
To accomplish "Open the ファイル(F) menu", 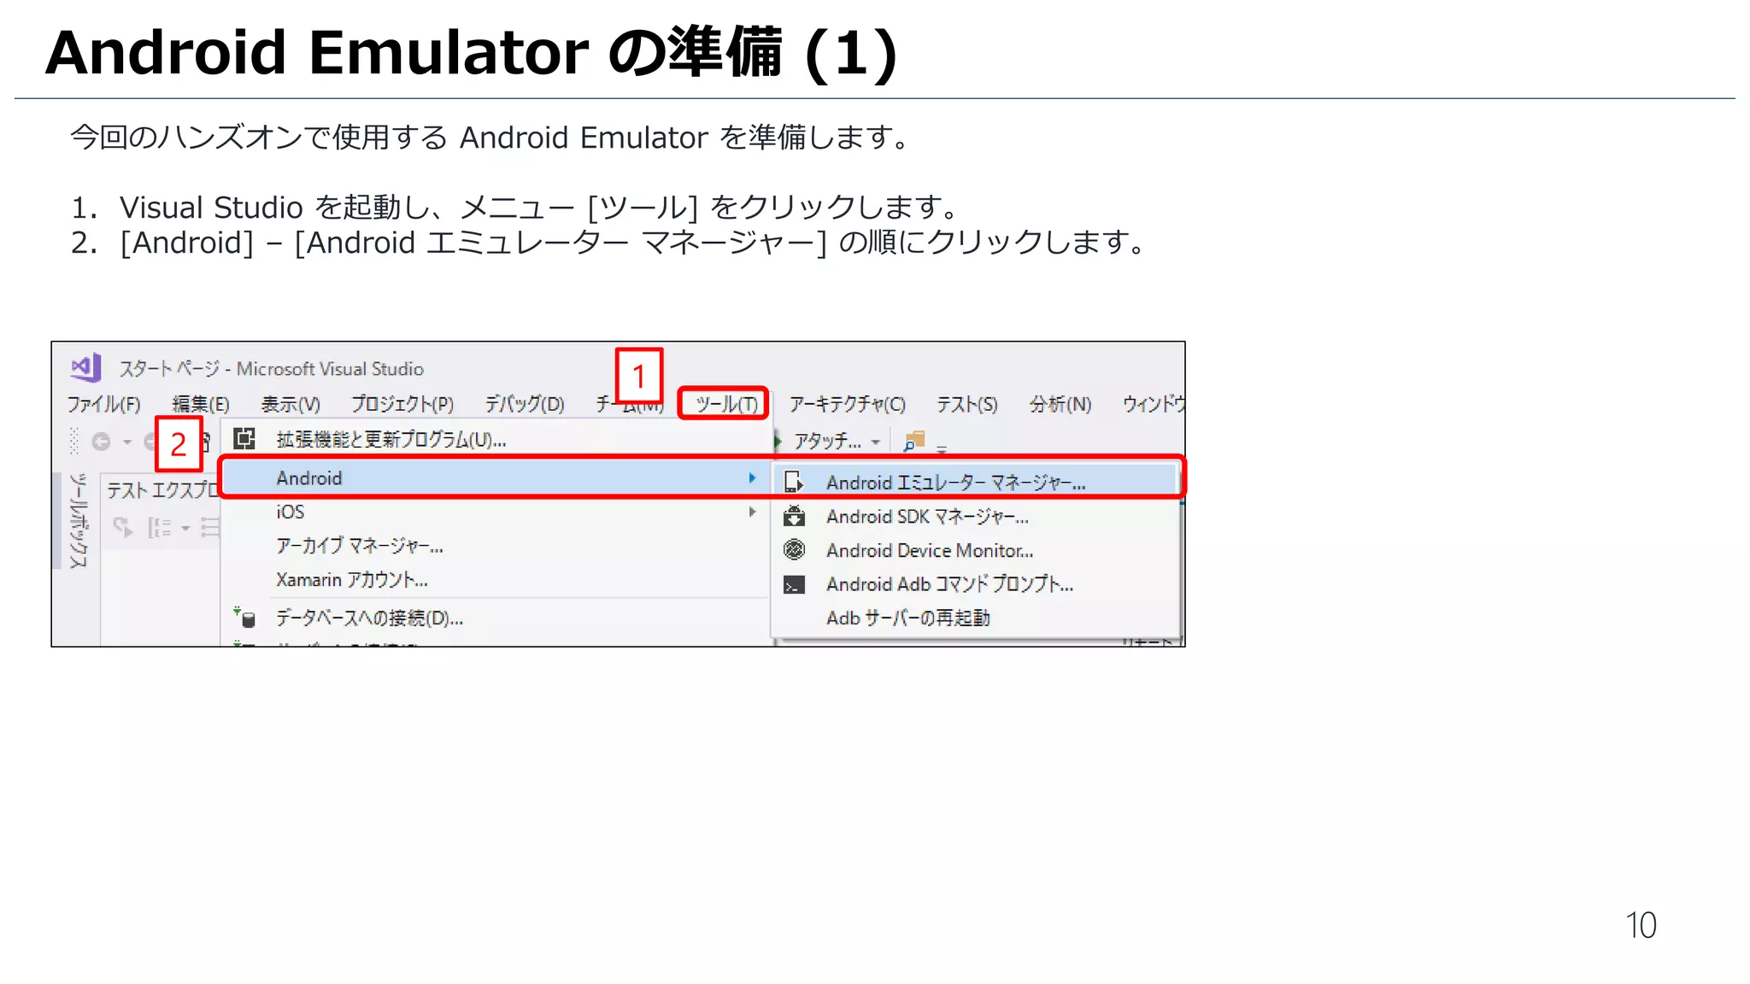I will 103,404.
